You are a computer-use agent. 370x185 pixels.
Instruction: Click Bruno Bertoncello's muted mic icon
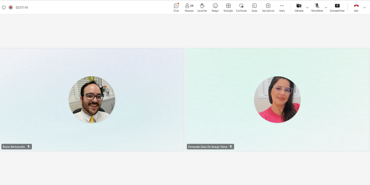tap(28, 146)
